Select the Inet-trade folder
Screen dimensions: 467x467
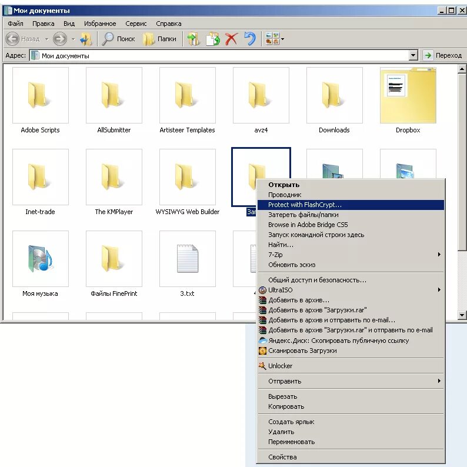(41, 177)
